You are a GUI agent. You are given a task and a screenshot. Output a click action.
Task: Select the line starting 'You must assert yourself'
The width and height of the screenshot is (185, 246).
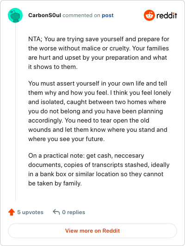point(98,83)
